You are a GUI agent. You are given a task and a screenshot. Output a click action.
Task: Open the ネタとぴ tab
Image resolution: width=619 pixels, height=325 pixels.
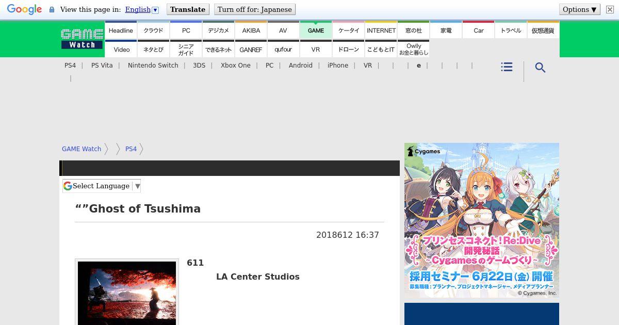tap(153, 49)
